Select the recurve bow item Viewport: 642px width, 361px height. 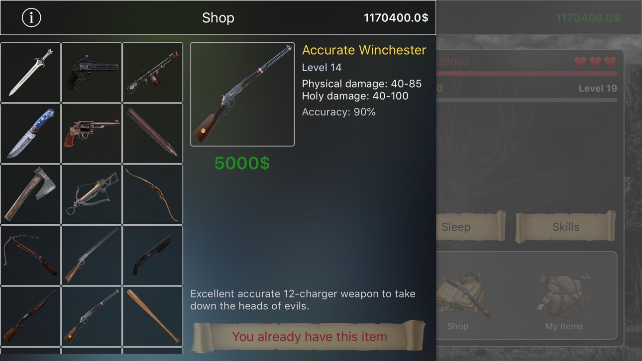click(153, 194)
